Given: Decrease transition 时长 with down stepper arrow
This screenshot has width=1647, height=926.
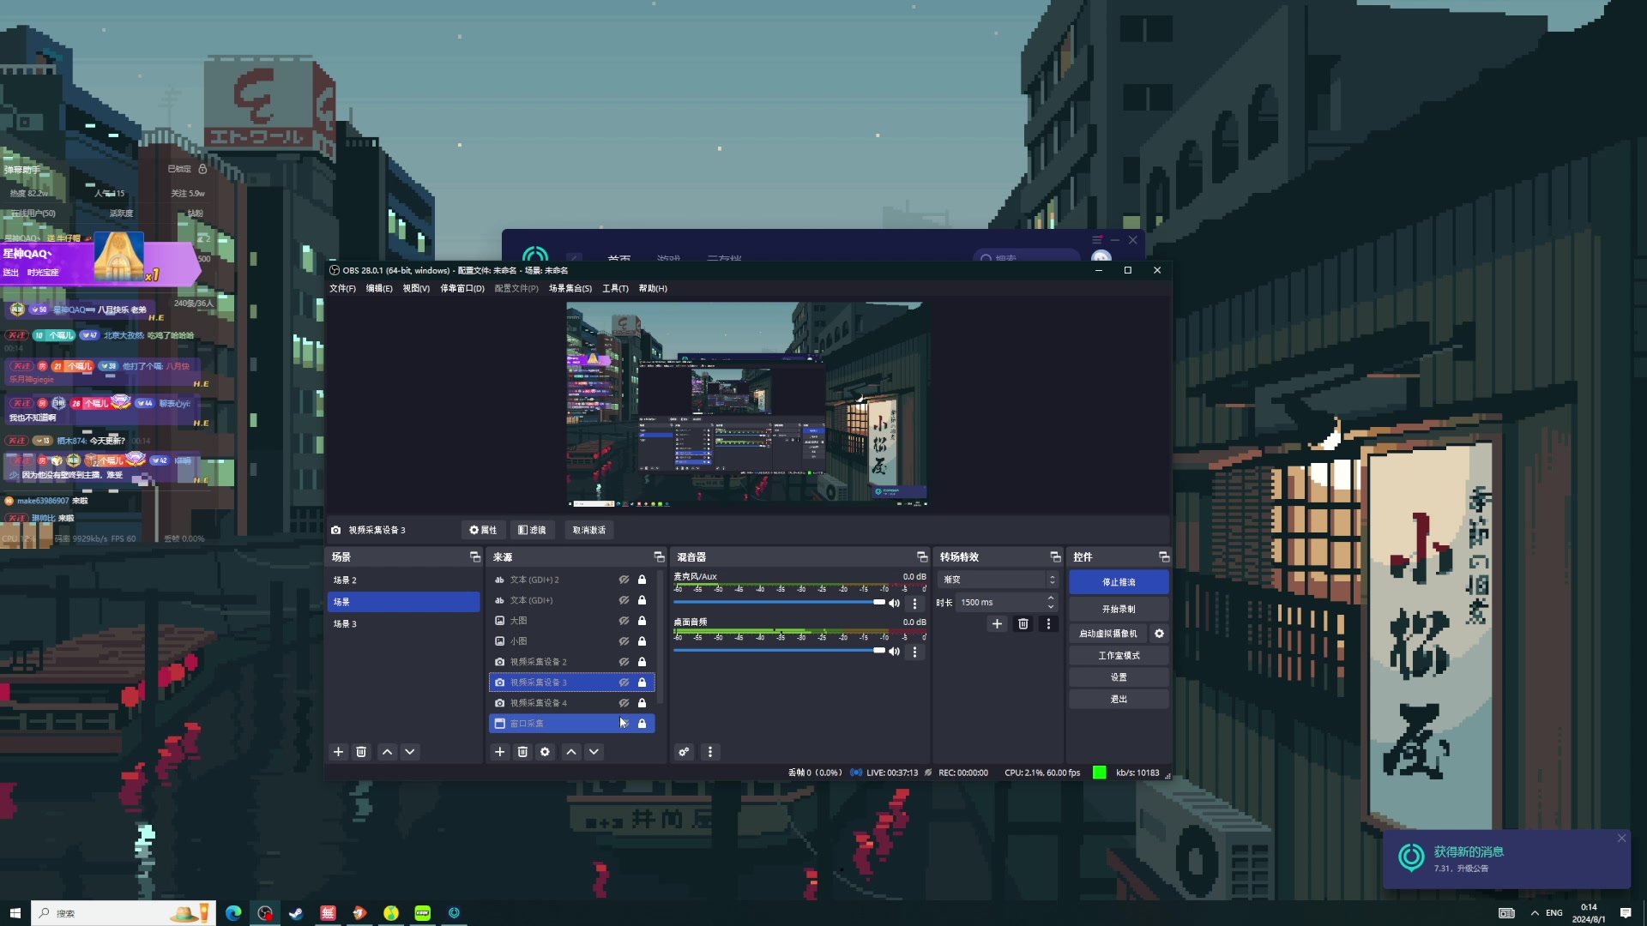Looking at the screenshot, I should pos(1051,607).
